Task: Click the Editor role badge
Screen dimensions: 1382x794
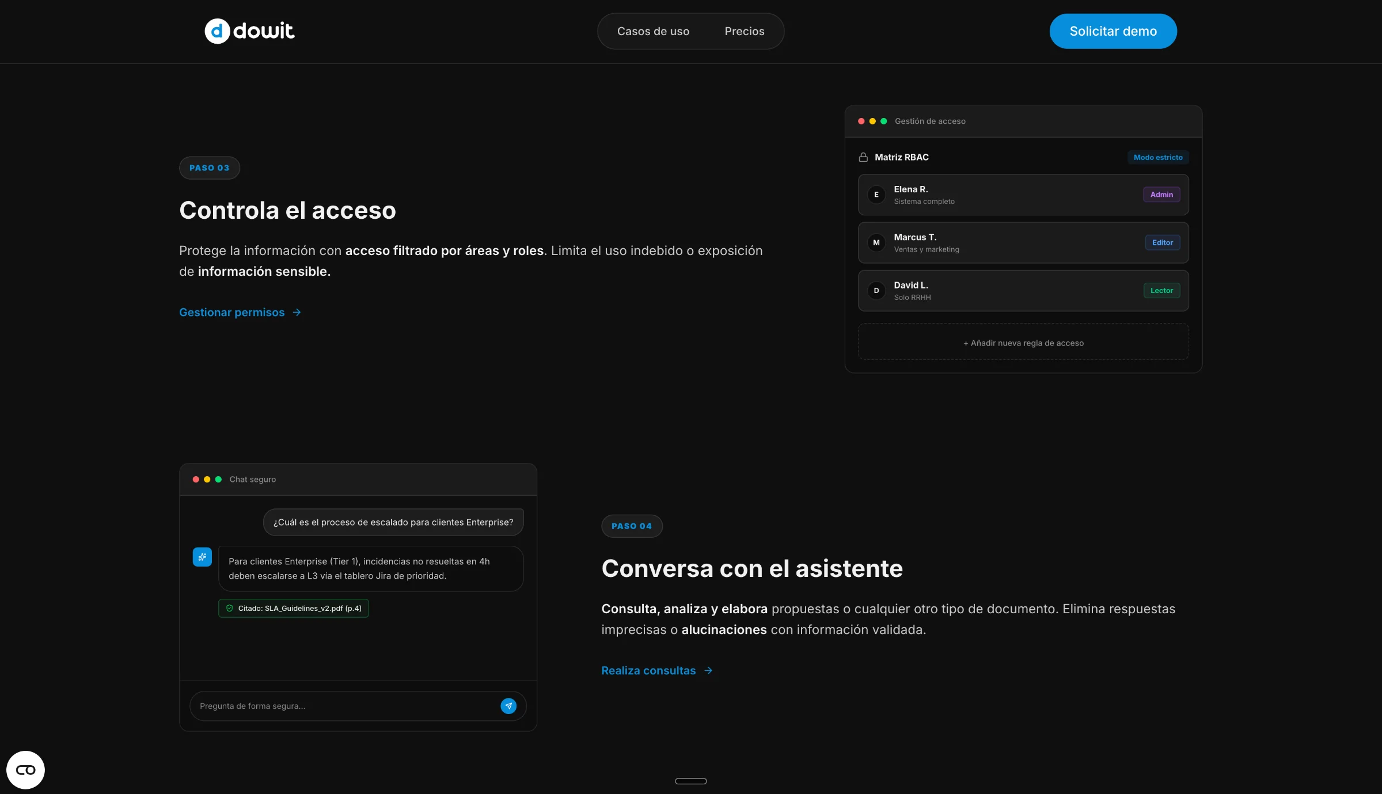Action: [x=1163, y=242]
